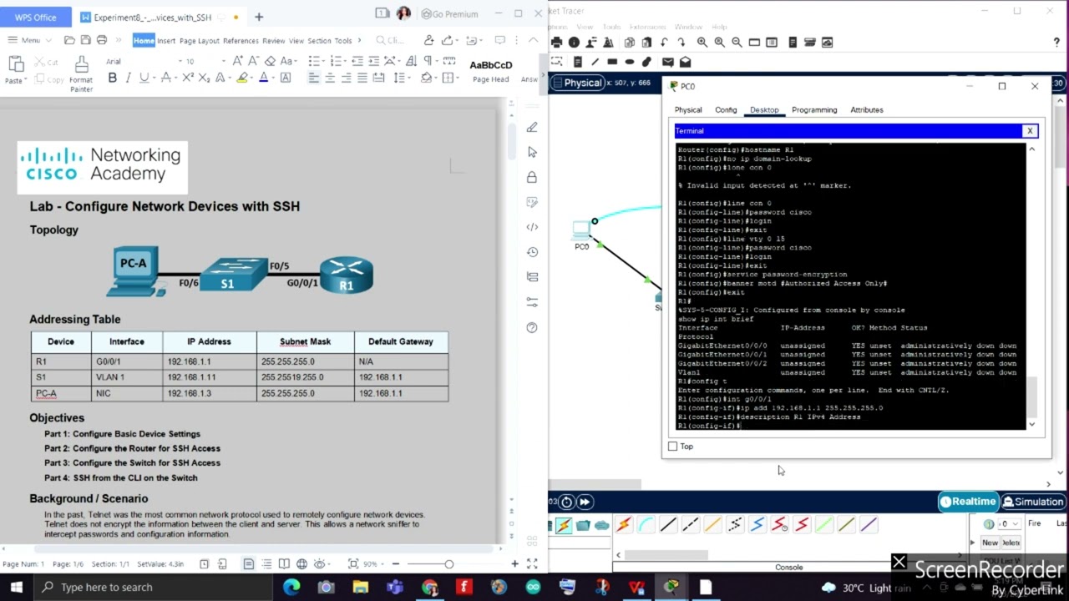The image size is (1069, 601).
Task: Switch to PC0 Programming tab
Action: point(814,109)
